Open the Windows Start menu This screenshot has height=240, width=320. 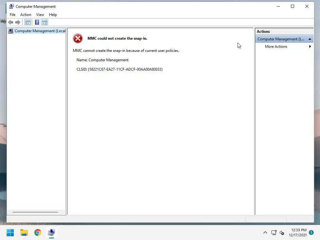(10, 232)
